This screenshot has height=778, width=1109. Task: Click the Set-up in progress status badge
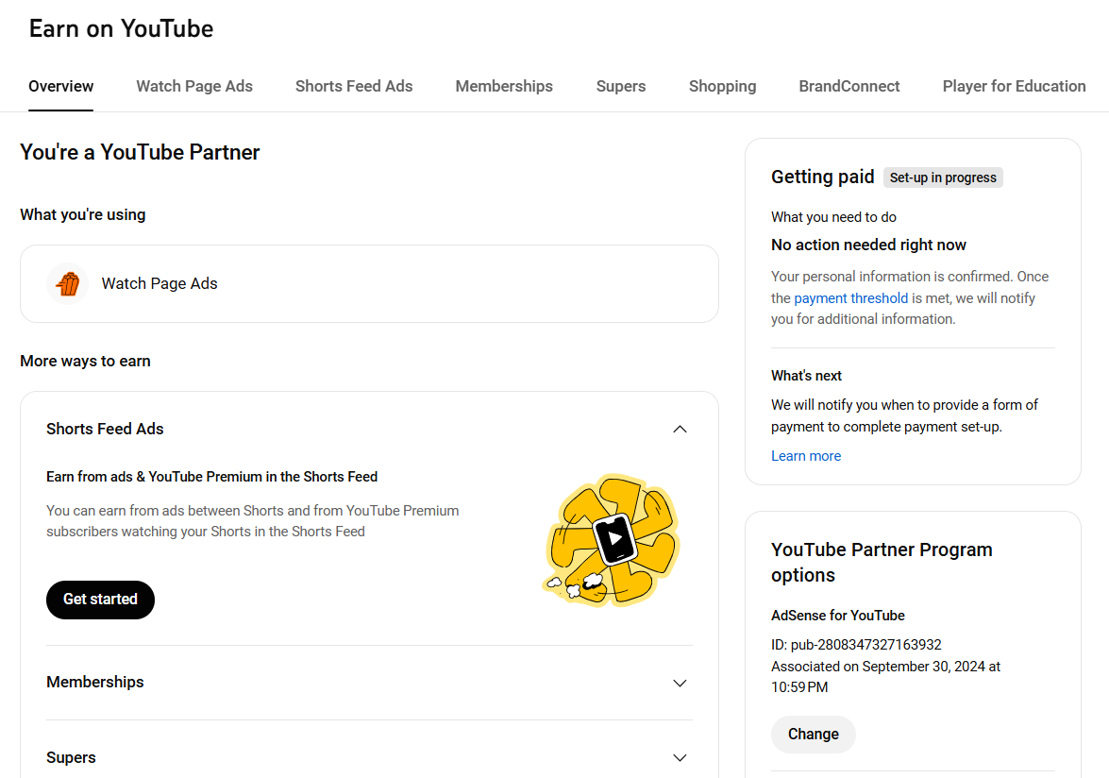tap(943, 178)
